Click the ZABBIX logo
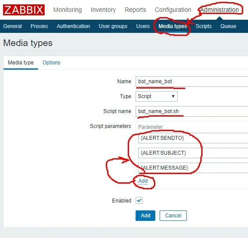Screen dimensions: 248x238 tap(24, 10)
